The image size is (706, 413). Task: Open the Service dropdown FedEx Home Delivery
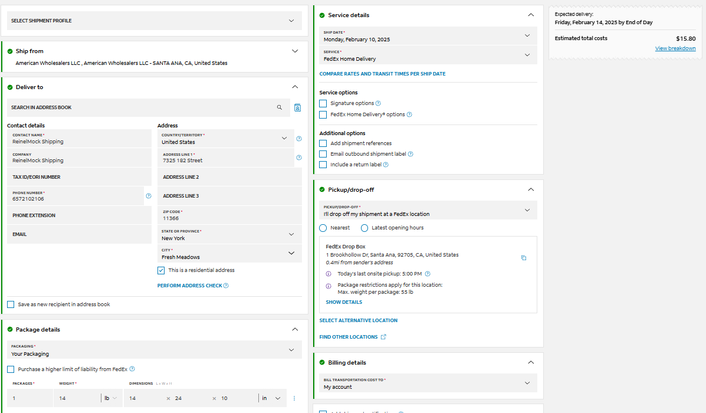pos(428,55)
